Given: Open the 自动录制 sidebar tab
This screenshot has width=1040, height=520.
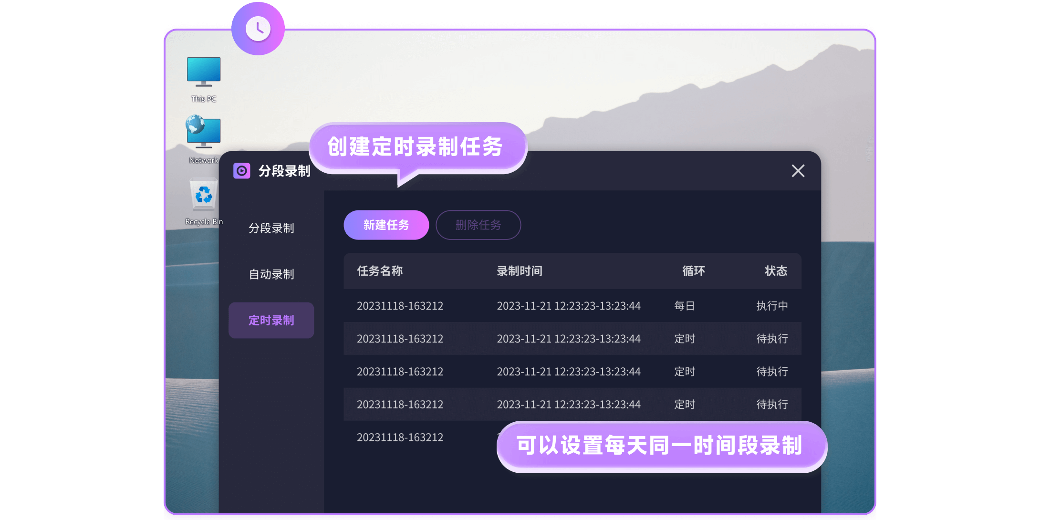Looking at the screenshot, I should pos(271,274).
